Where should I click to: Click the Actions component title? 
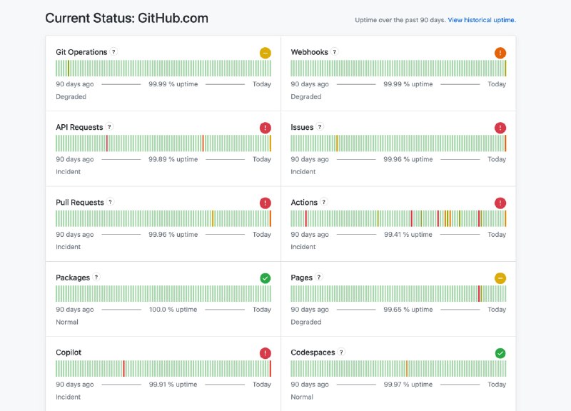(304, 203)
